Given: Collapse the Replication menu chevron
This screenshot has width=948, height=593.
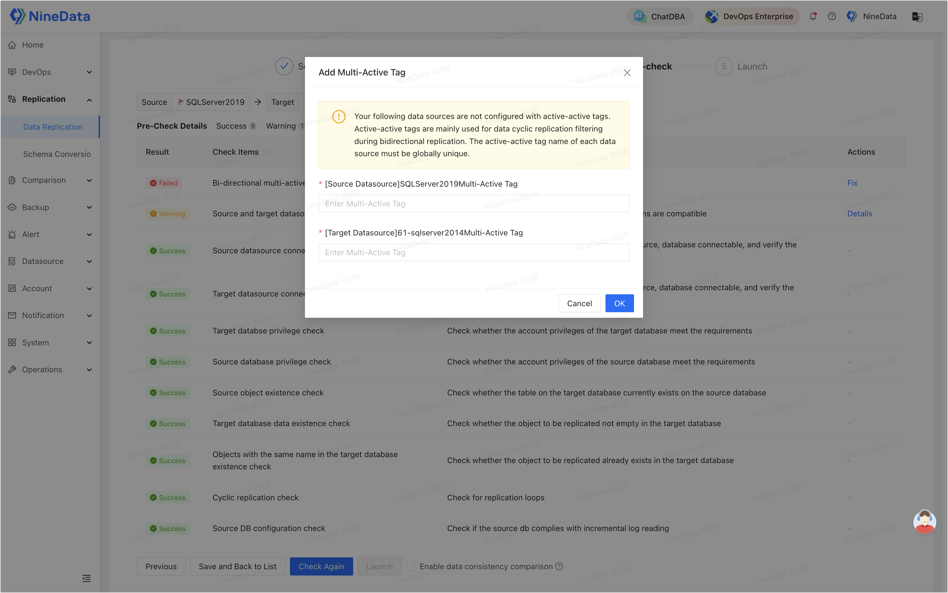Looking at the screenshot, I should [x=90, y=100].
